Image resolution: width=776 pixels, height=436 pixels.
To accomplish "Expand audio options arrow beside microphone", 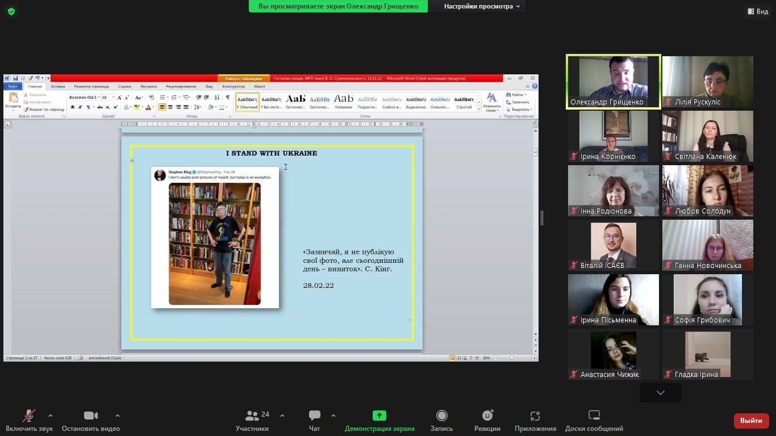I will point(51,416).
